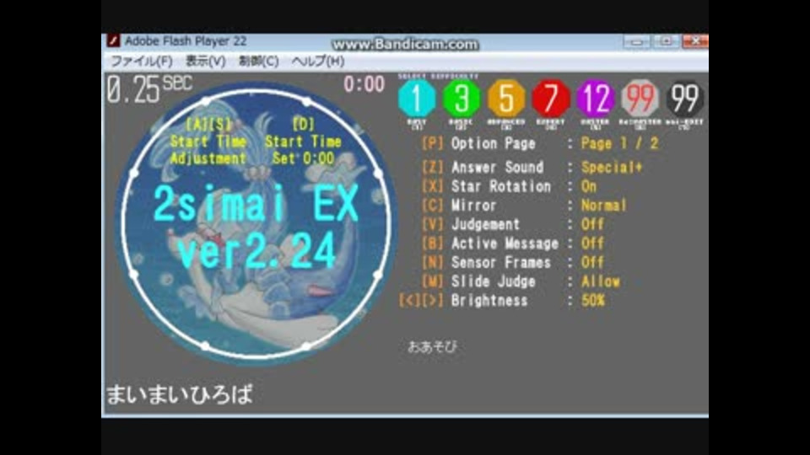Switch the Option Page 1 / 2 value
This screenshot has height=455, width=810.
[x=619, y=143]
